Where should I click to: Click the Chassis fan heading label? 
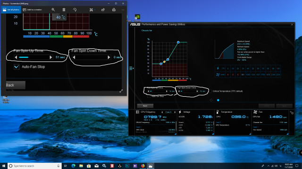tap(147, 31)
